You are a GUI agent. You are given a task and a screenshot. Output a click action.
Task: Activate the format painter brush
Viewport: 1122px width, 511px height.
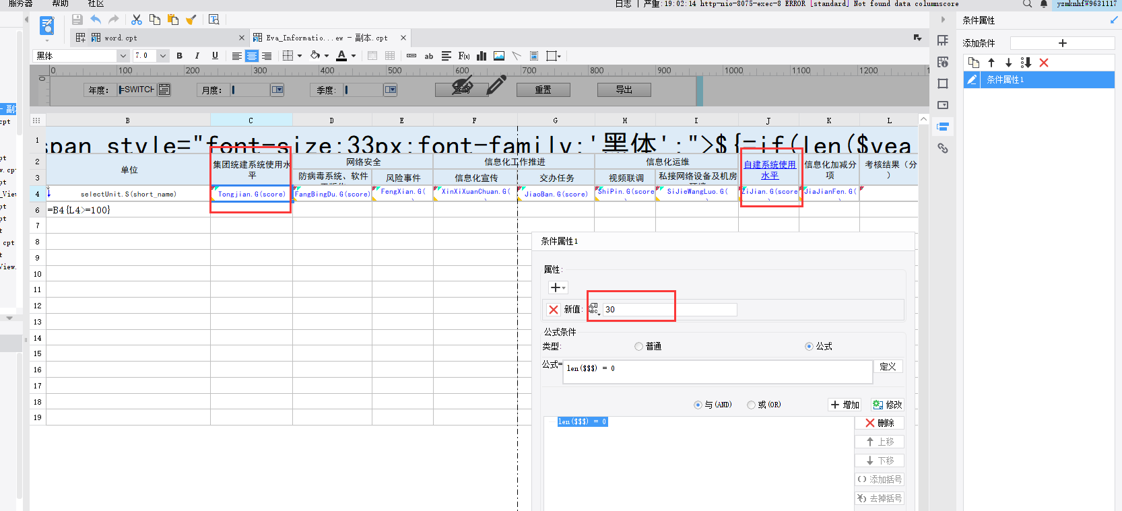pyautogui.click(x=191, y=20)
